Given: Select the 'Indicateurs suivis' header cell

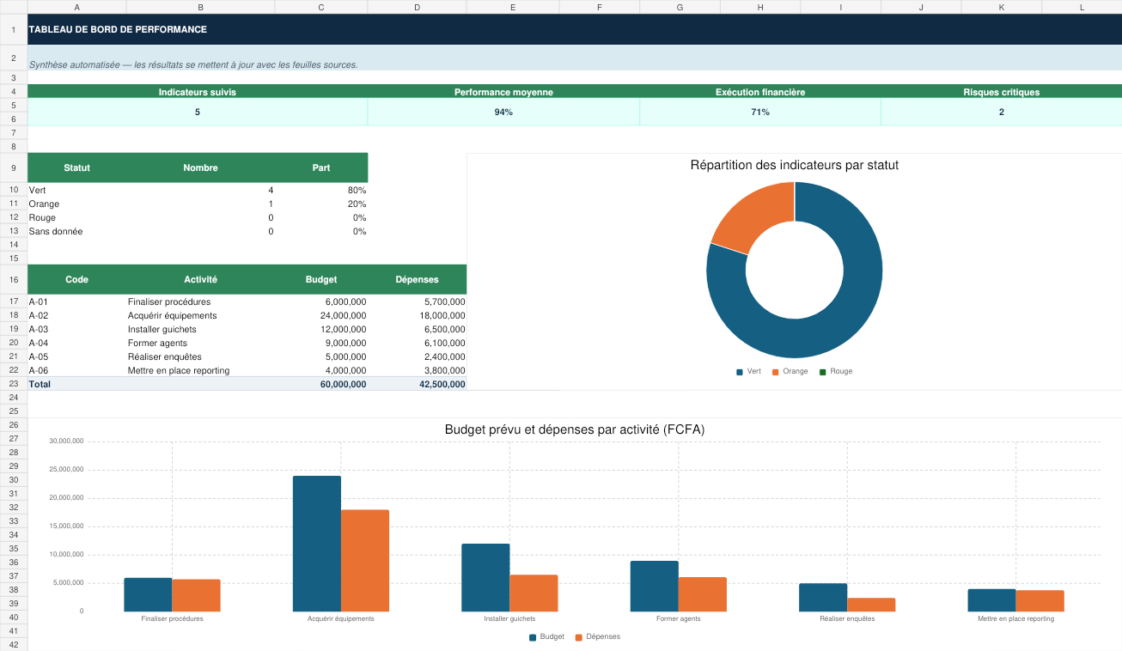Looking at the screenshot, I should coord(198,92).
